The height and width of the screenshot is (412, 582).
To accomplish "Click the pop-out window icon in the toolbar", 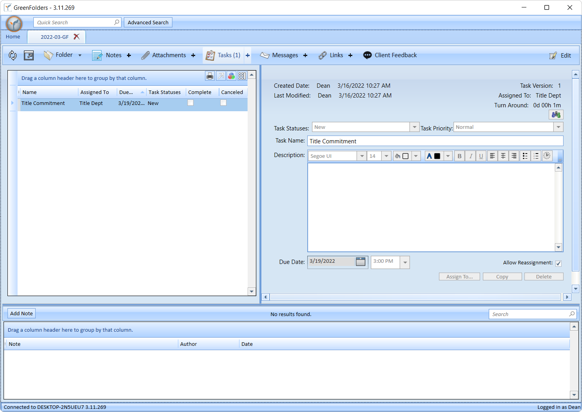I will coord(29,56).
